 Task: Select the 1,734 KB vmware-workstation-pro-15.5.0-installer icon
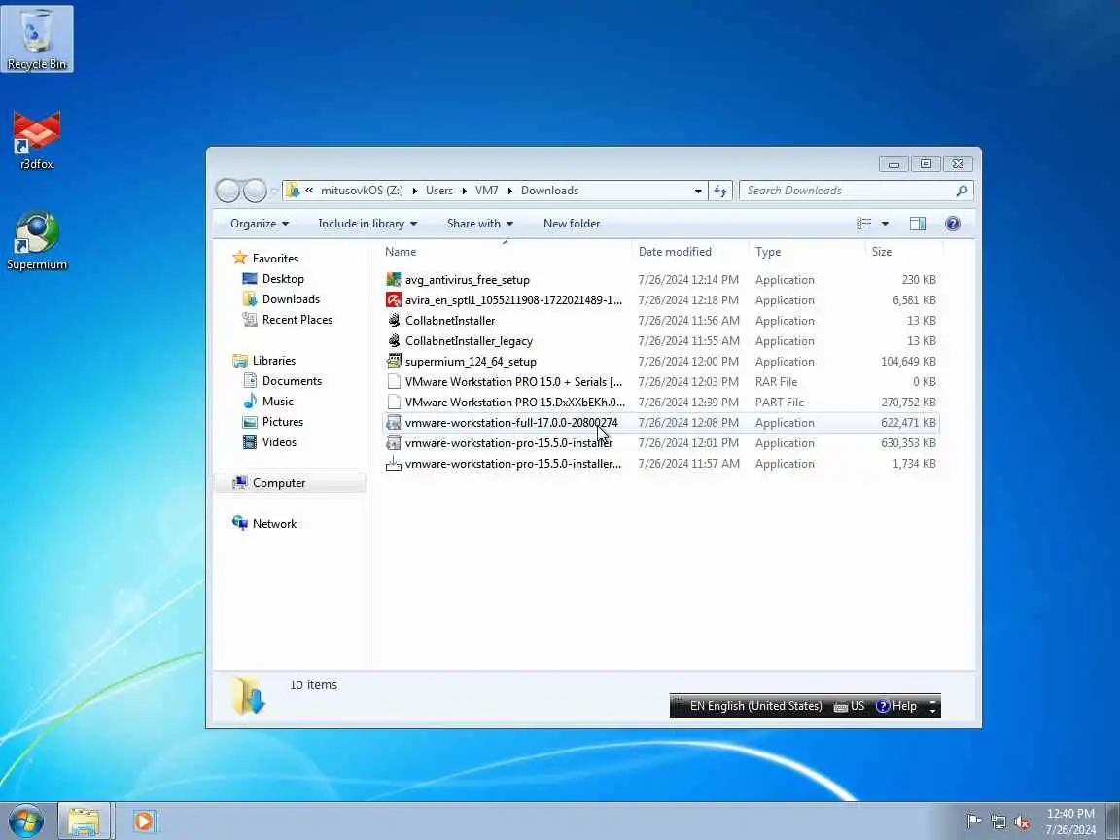point(394,464)
